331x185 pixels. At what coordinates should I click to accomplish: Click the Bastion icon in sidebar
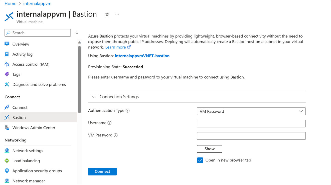[x=7, y=117]
